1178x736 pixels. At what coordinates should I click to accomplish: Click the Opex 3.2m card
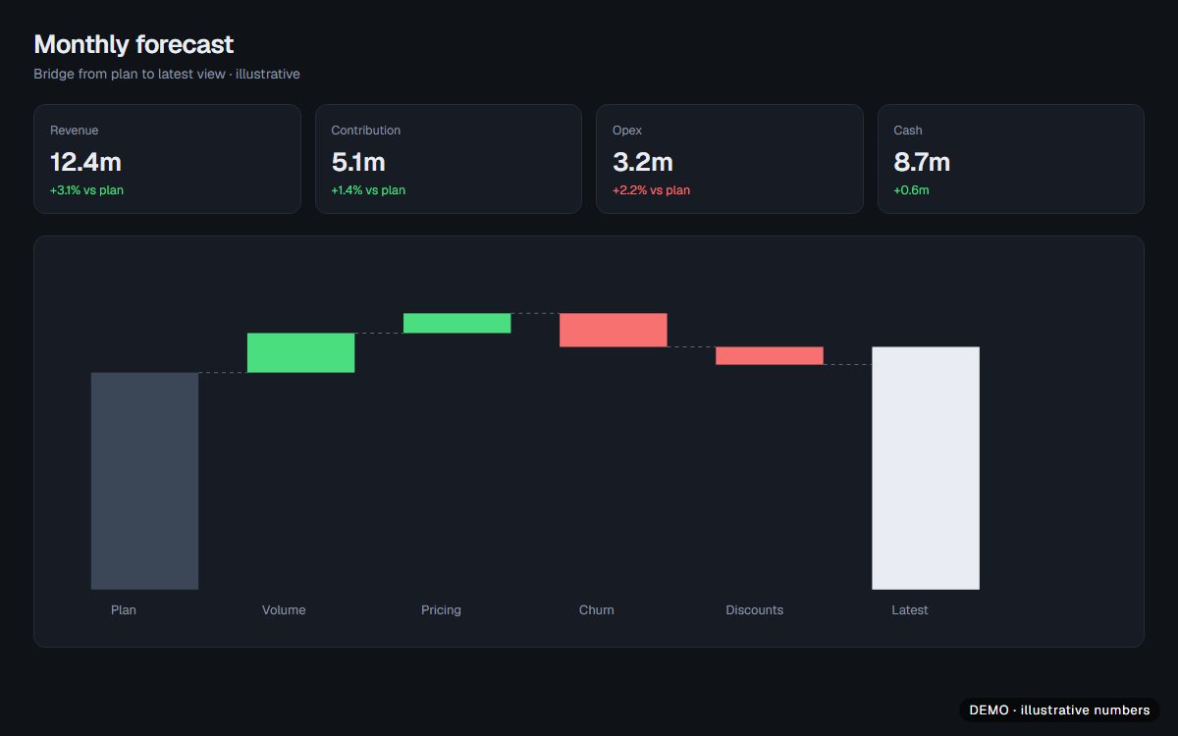[729, 159]
